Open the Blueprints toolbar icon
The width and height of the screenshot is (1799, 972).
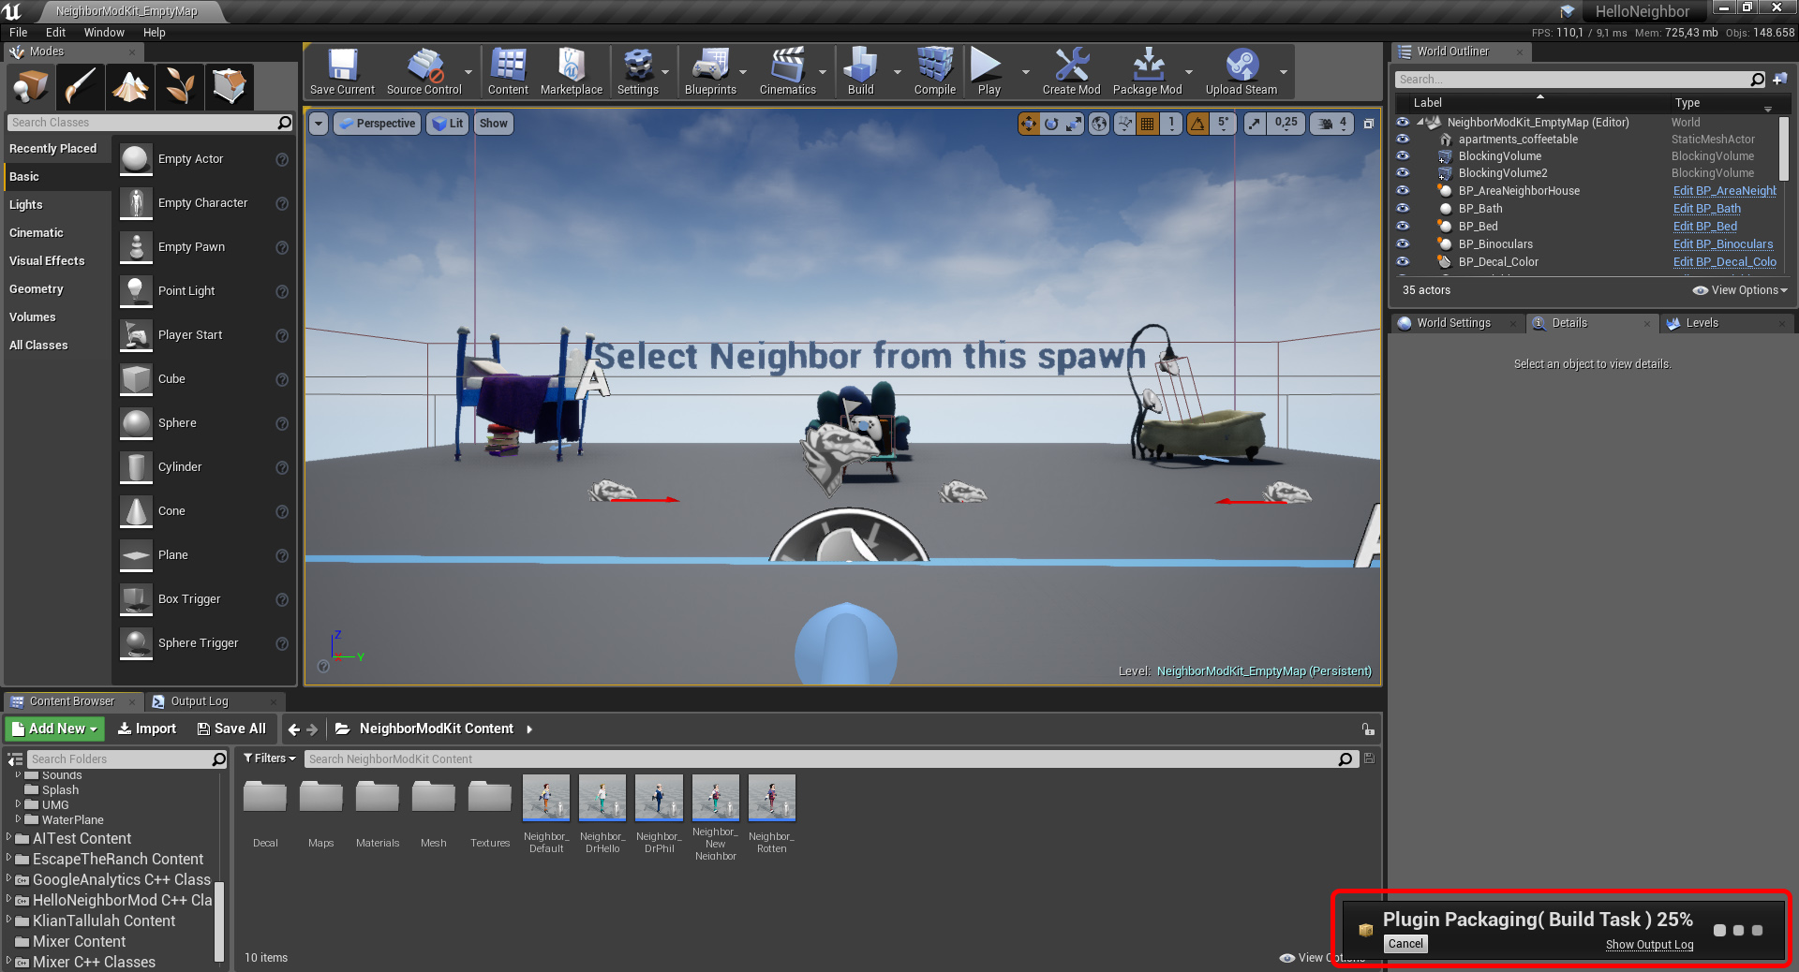click(x=710, y=71)
